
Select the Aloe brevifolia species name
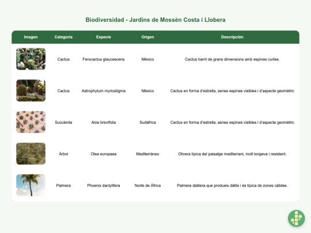pyautogui.click(x=104, y=122)
